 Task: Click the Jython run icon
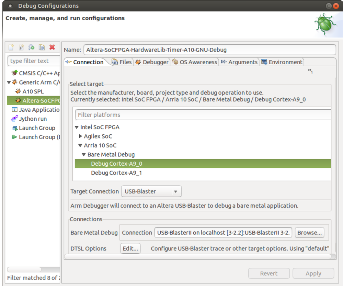pyautogui.click(x=14, y=119)
